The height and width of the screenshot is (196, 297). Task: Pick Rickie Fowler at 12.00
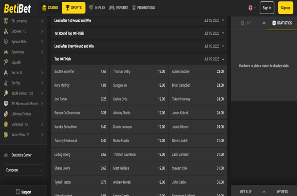point(139,140)
